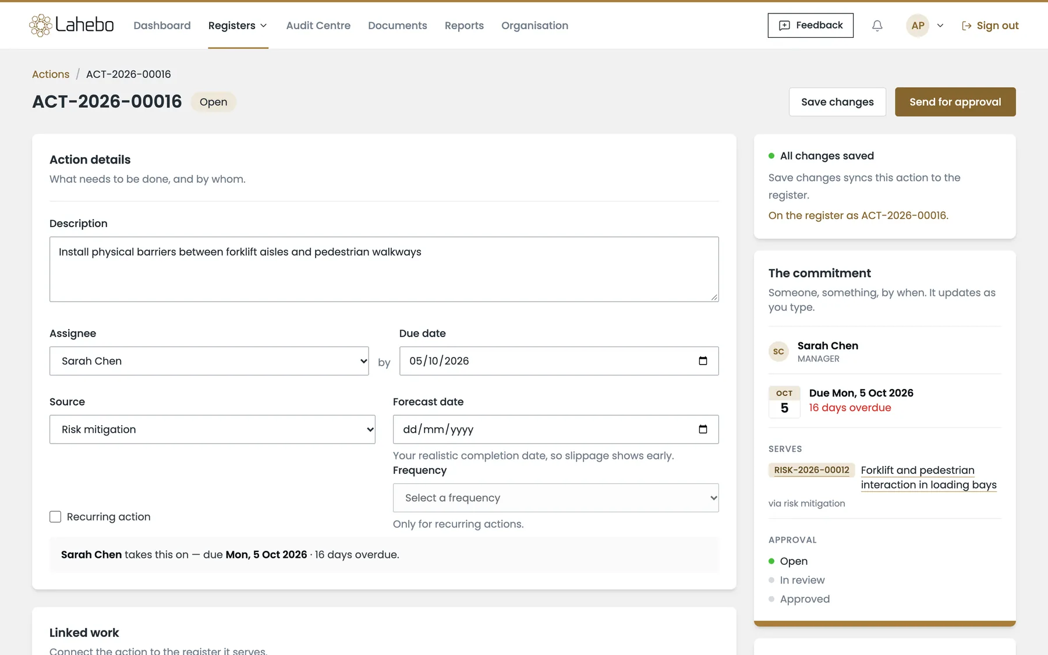This screenshot has width=1048, height=655.
Task: Click the 16 days overdue red text
Action: pyautogui.click(x=850, y=408)
